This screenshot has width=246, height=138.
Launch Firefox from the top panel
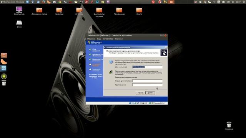click(43, 2)
